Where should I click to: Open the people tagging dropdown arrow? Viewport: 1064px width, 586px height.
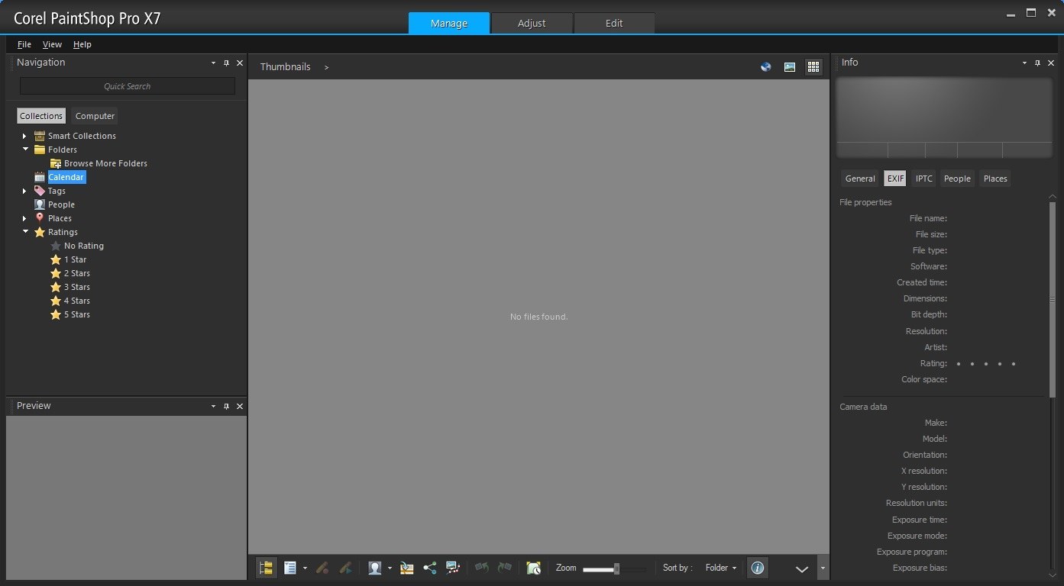coord(390,568)
